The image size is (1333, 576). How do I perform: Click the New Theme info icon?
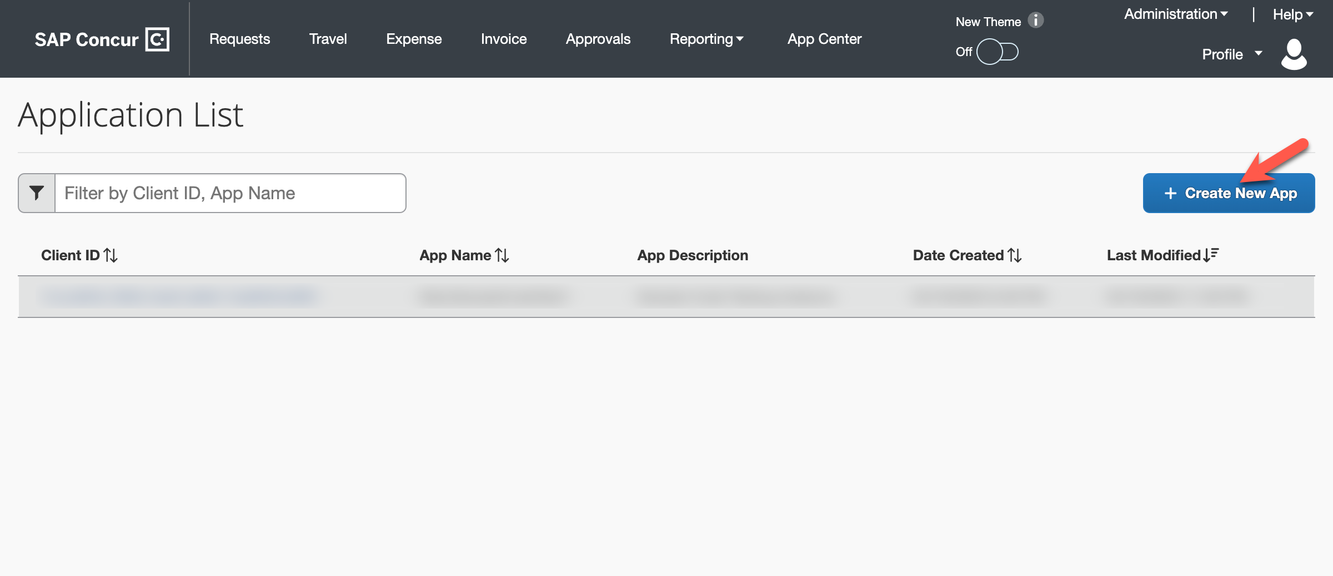tap(1035, 21)
